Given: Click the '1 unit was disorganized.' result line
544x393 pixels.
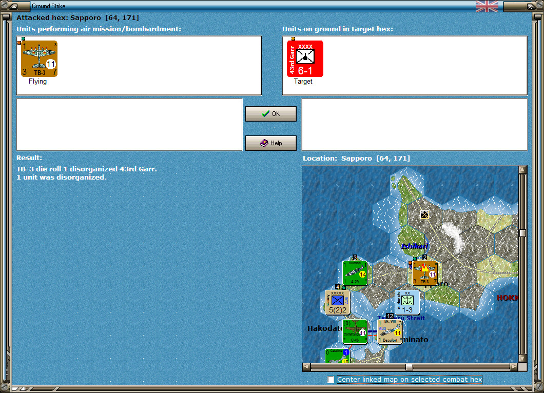Looking at the screenshot, I should coord(62,177).
